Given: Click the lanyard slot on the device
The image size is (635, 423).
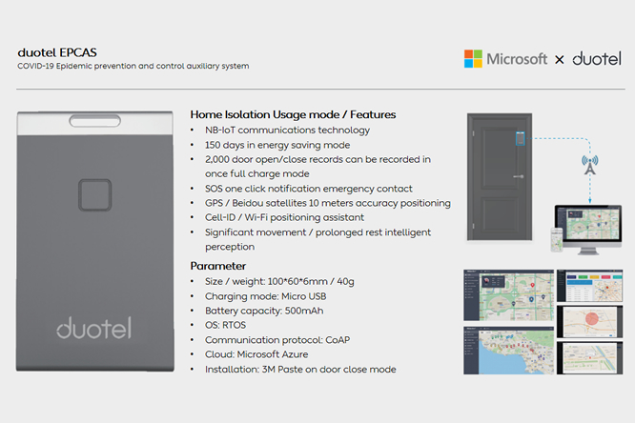Looking at the screenshot, I should click(x=94, y=121).
